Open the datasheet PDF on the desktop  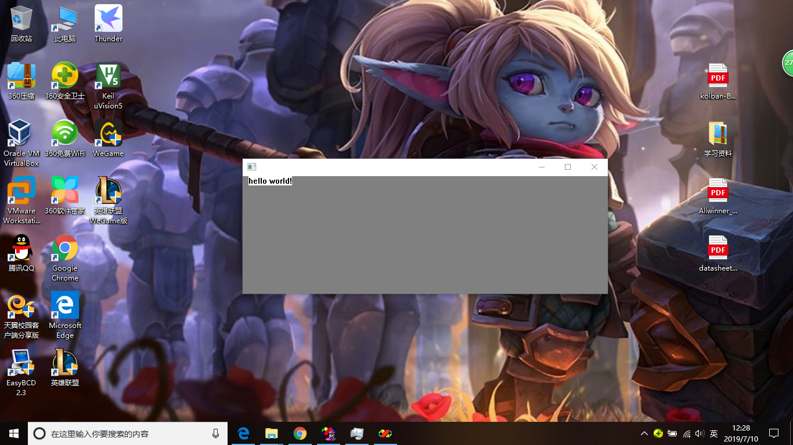718,248
